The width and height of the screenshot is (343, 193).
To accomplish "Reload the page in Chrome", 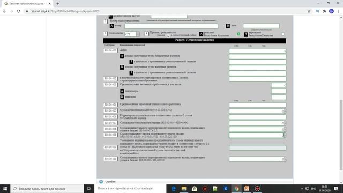I will [x=18, y=11].
